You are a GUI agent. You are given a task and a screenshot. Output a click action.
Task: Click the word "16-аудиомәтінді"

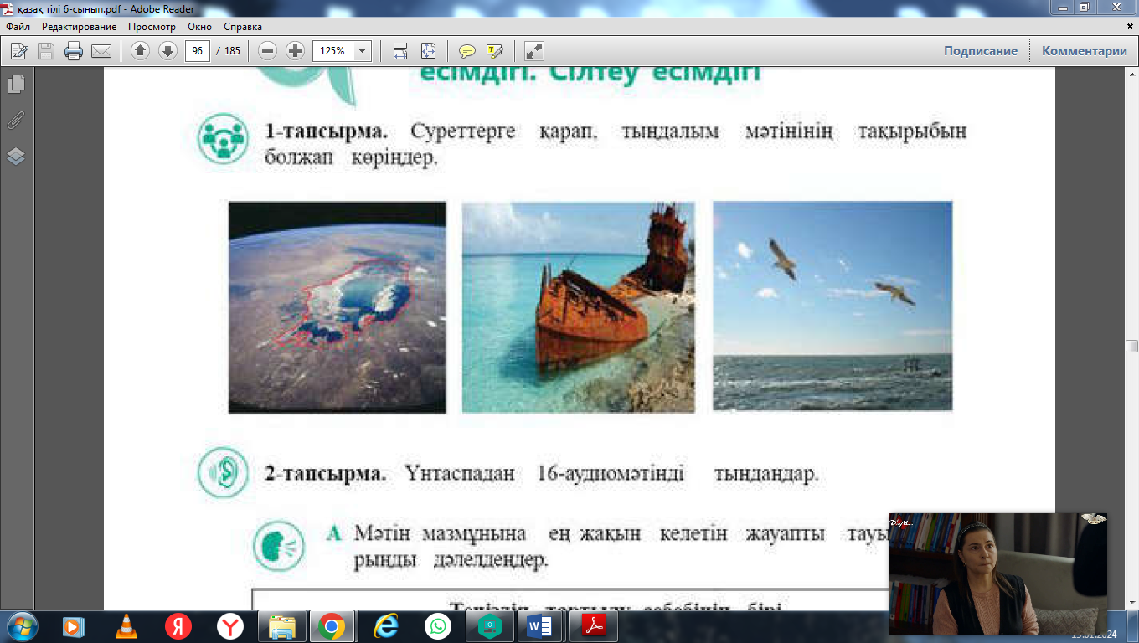pos(611,475)
